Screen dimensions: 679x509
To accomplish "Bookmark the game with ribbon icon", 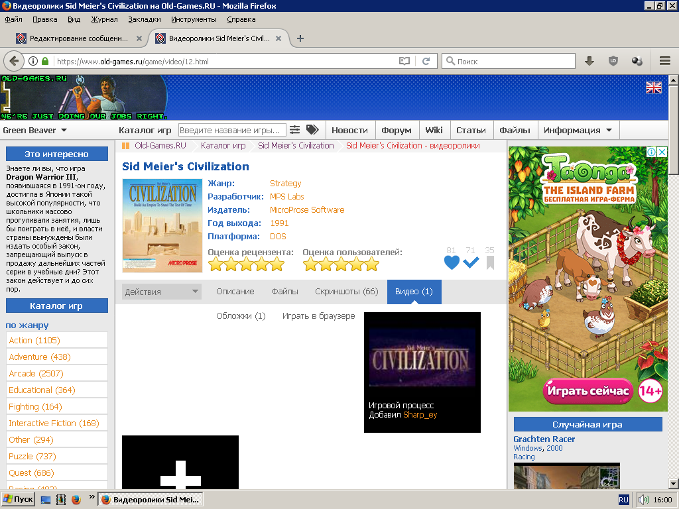I will (x=490, y=262).
